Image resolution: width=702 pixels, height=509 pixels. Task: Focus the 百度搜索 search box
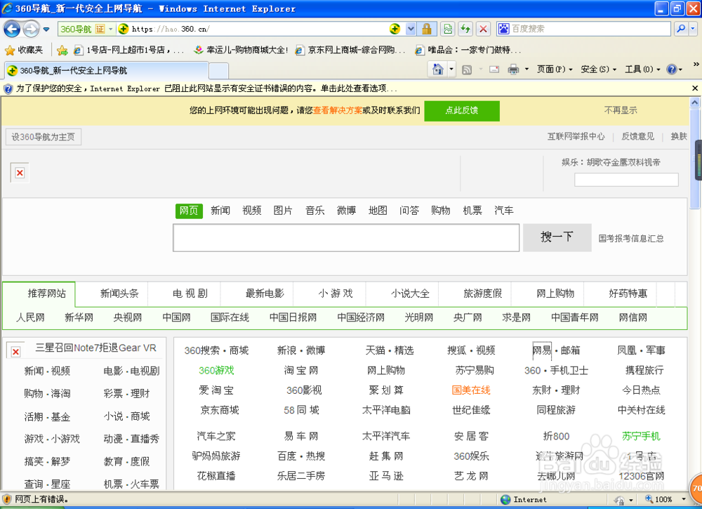(590, 29)
